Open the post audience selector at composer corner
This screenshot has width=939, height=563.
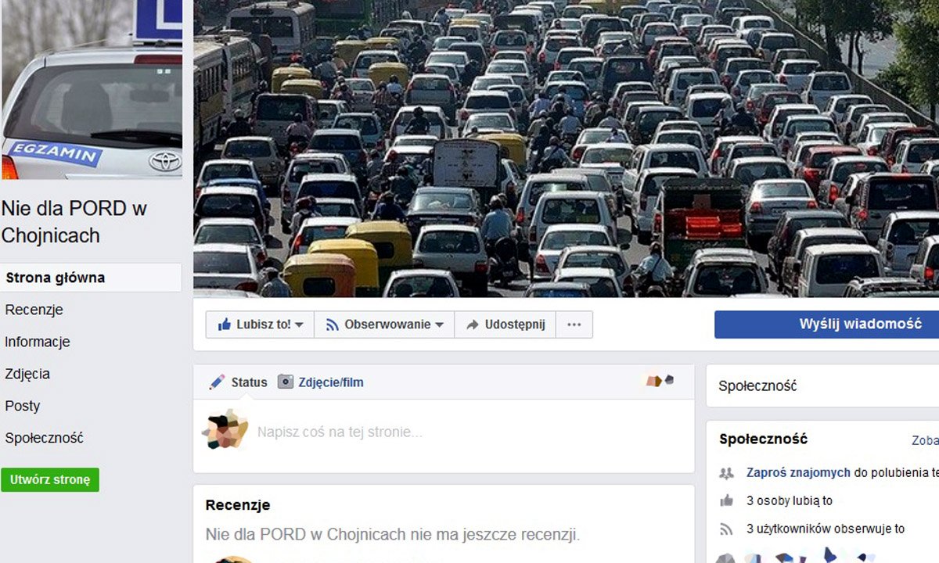(x=660, y=381)
